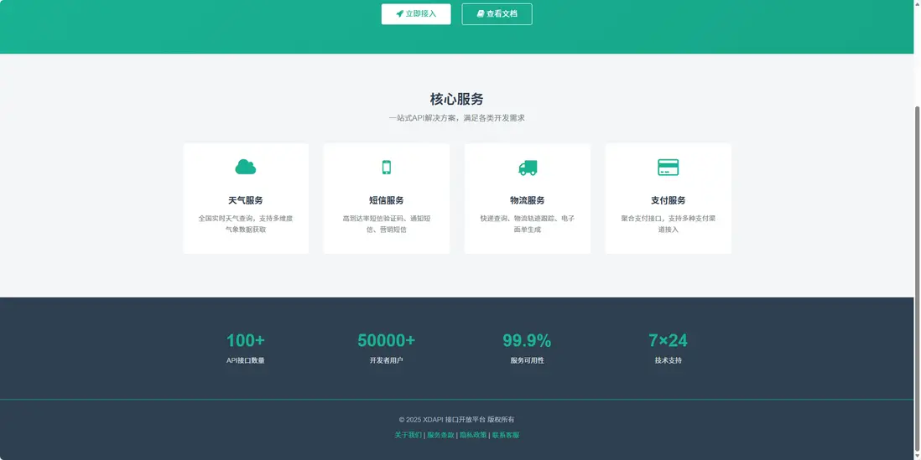921x460 pixels.
Task: Click the credit card icon for 支付服务
Action: [x=669, y=168]
